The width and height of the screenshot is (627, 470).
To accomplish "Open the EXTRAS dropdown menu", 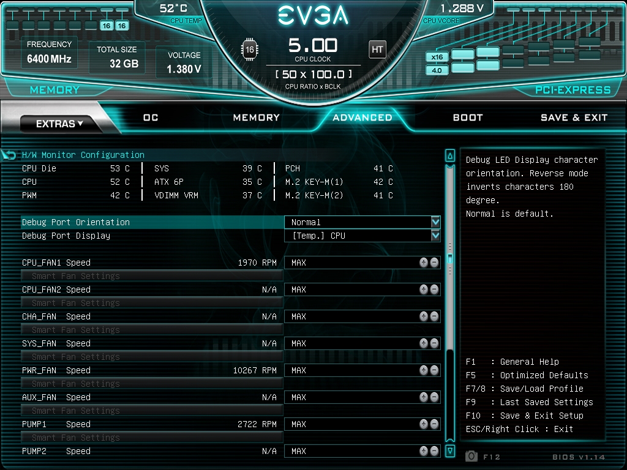I will coord(59,124).
